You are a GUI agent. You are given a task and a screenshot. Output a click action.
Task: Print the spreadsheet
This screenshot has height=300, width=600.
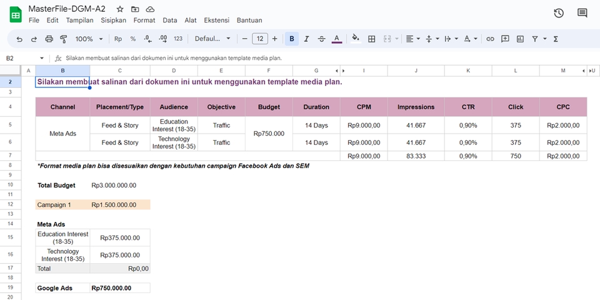point(49,39)
